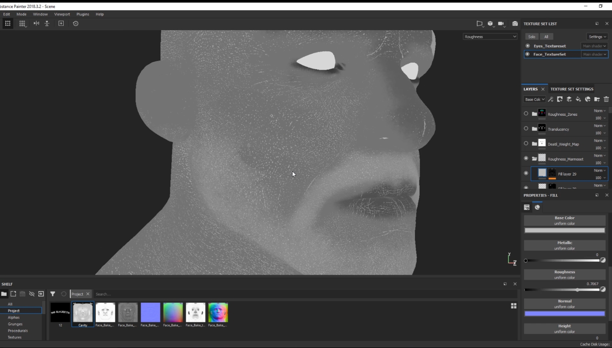Add a folder in the Layers panel

click(597, 99)
